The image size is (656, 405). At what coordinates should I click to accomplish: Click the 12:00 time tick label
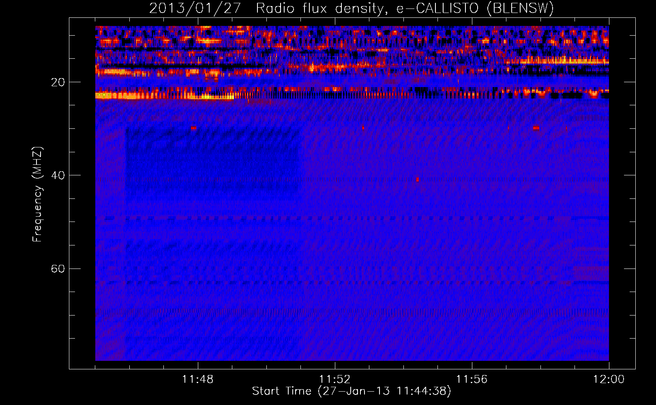[609, 379]
